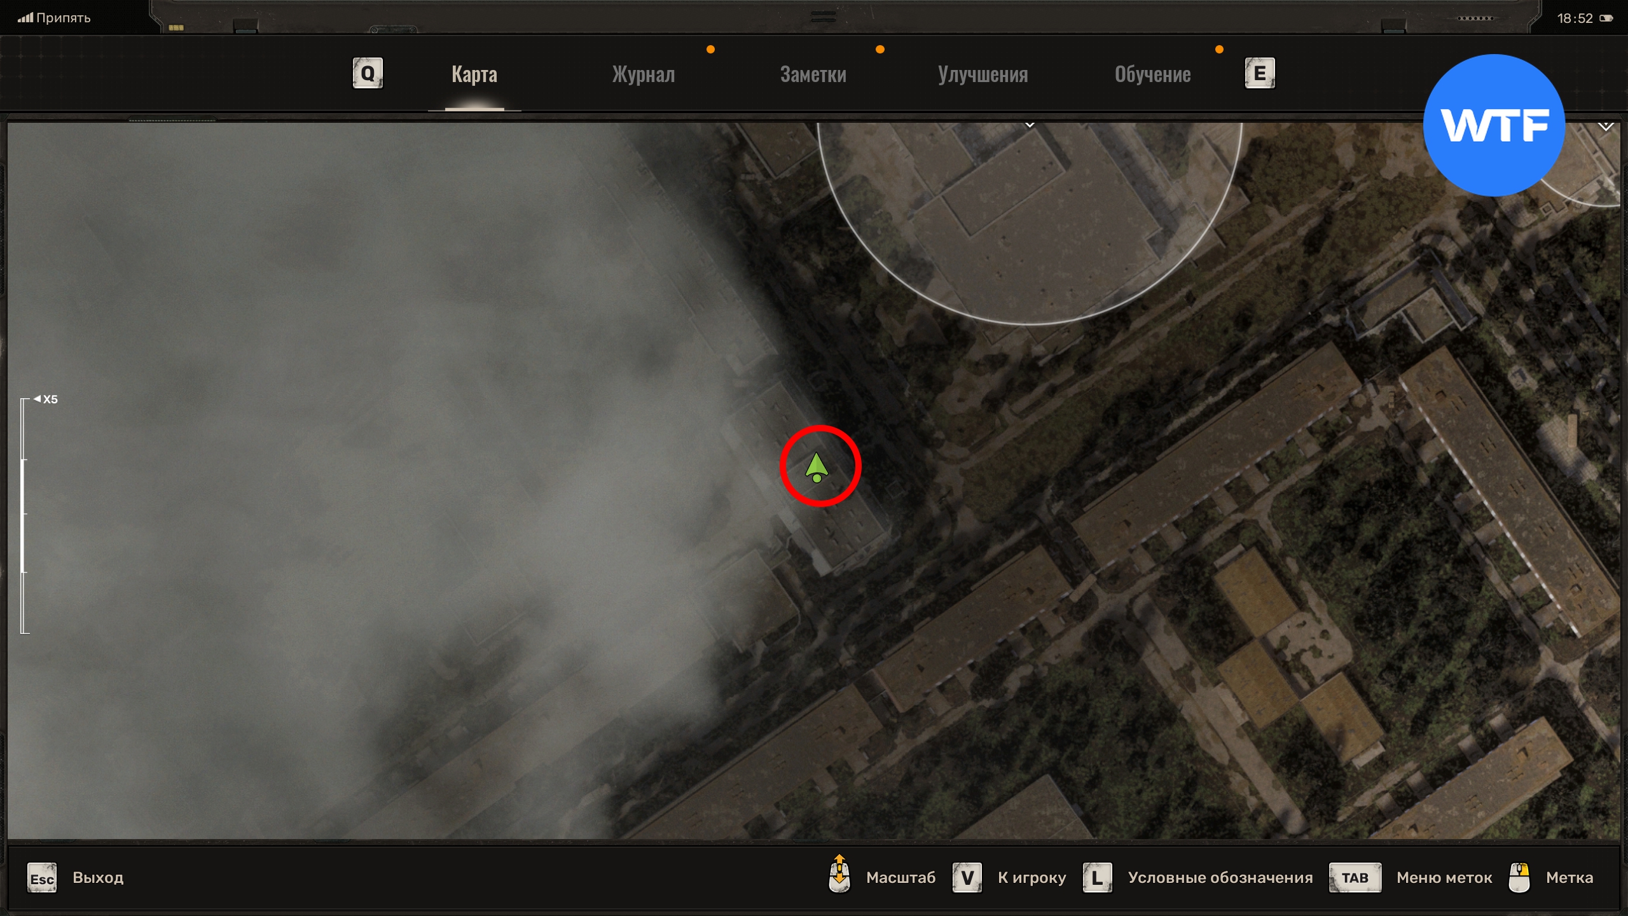Select the Обучение tab
This screenshot has width=1628, height=916.
point(1152,74)
